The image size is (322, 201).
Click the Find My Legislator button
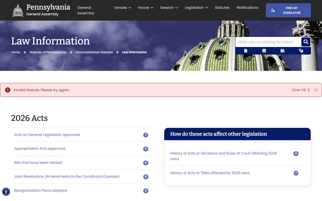point(288,10)
